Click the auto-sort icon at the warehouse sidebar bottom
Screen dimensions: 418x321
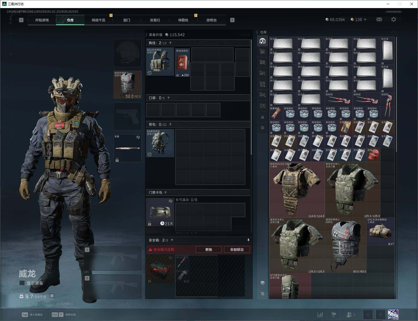(x=262, y=293)
